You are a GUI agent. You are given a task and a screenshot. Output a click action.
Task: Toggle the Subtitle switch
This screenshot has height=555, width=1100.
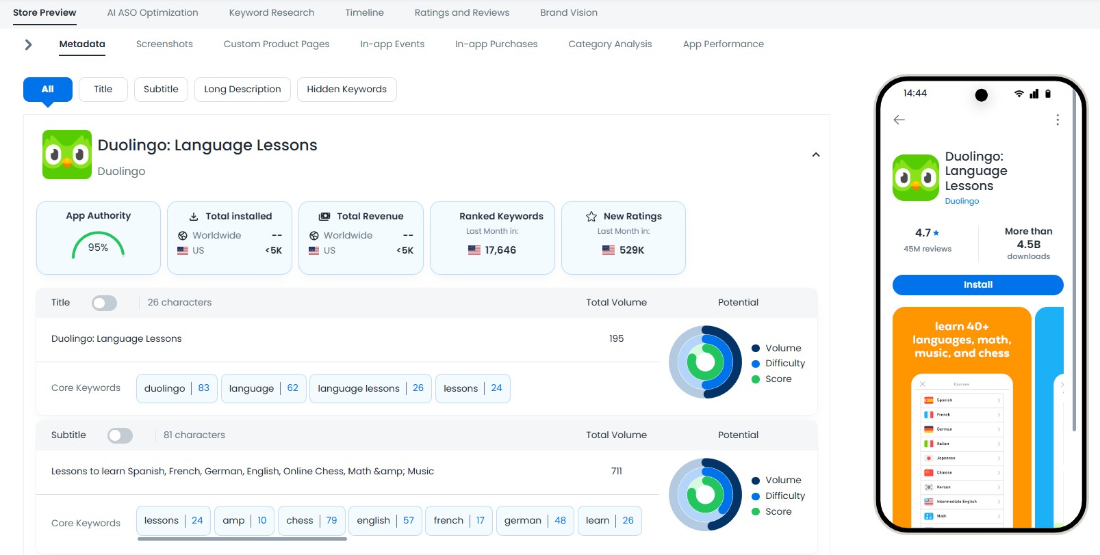tap(120, 435)
